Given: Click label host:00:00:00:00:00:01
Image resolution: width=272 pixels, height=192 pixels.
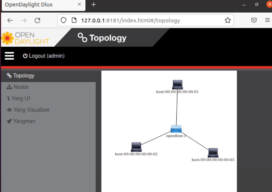Looking at the screenshot, I should pyautogui.click(x=177, y=92).
